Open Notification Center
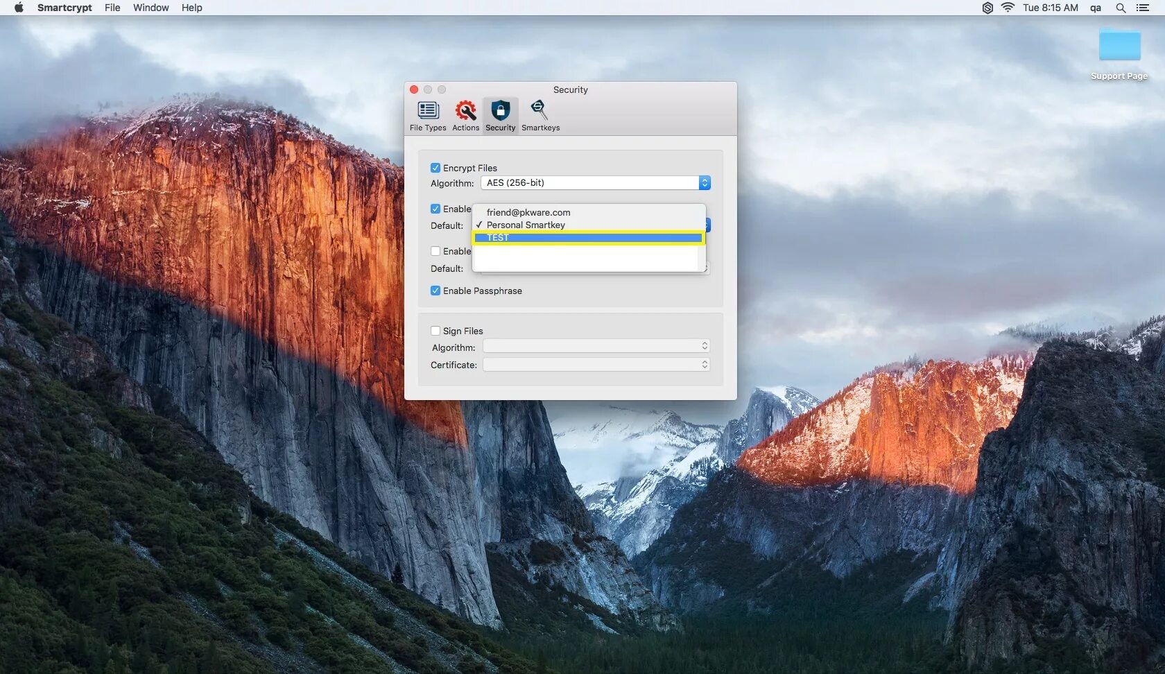 pyautogui.click(x=1143, y=8)
